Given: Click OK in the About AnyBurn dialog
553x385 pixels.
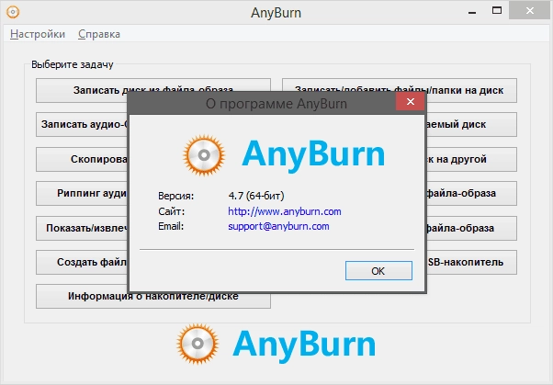Looking at the screenshot, I should pos(378,271).
